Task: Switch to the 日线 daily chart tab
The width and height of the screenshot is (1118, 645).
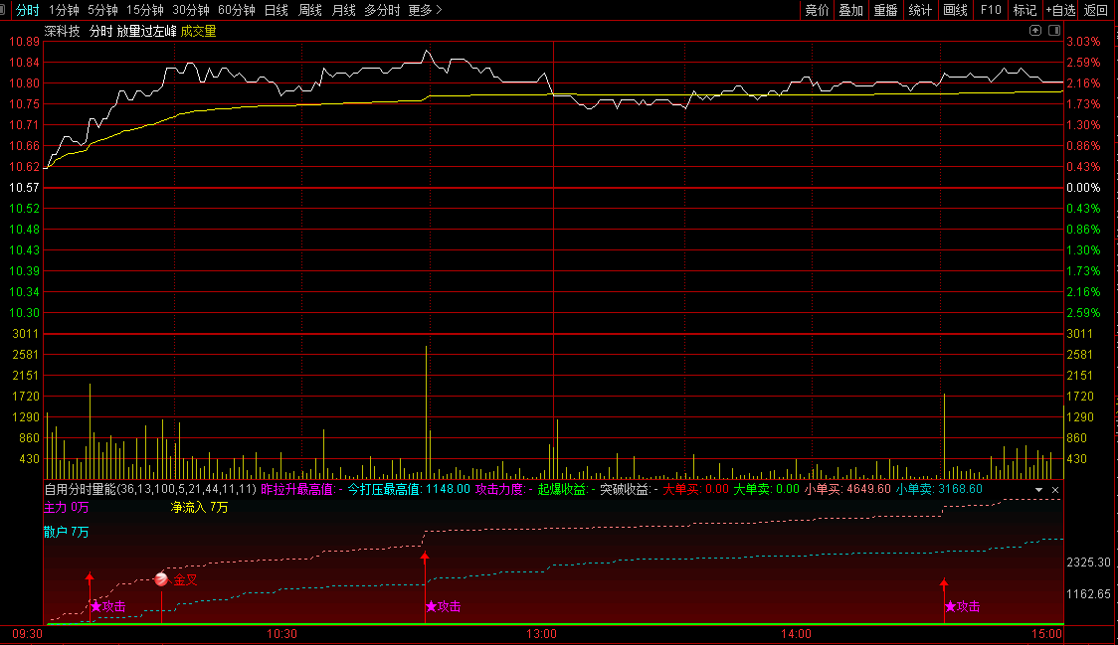Action: click(276, 10)
